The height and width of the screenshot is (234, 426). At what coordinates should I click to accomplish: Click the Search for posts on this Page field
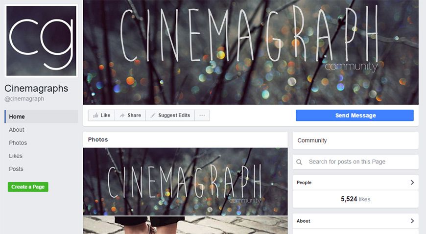pos(355,162)
